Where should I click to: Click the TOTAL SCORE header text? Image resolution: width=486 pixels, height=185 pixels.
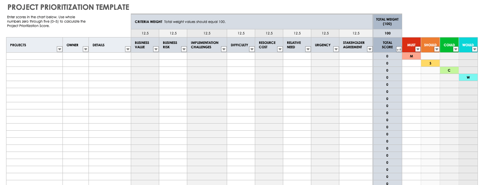pyautogui.click(x=387, y=45)
